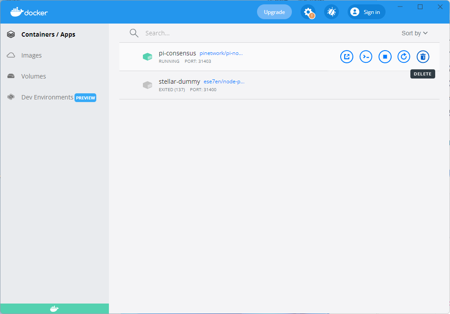Viewport: 450px width, 314px height.
Task: Click the search magnifier icon
Action: click(x=134, y=33)
